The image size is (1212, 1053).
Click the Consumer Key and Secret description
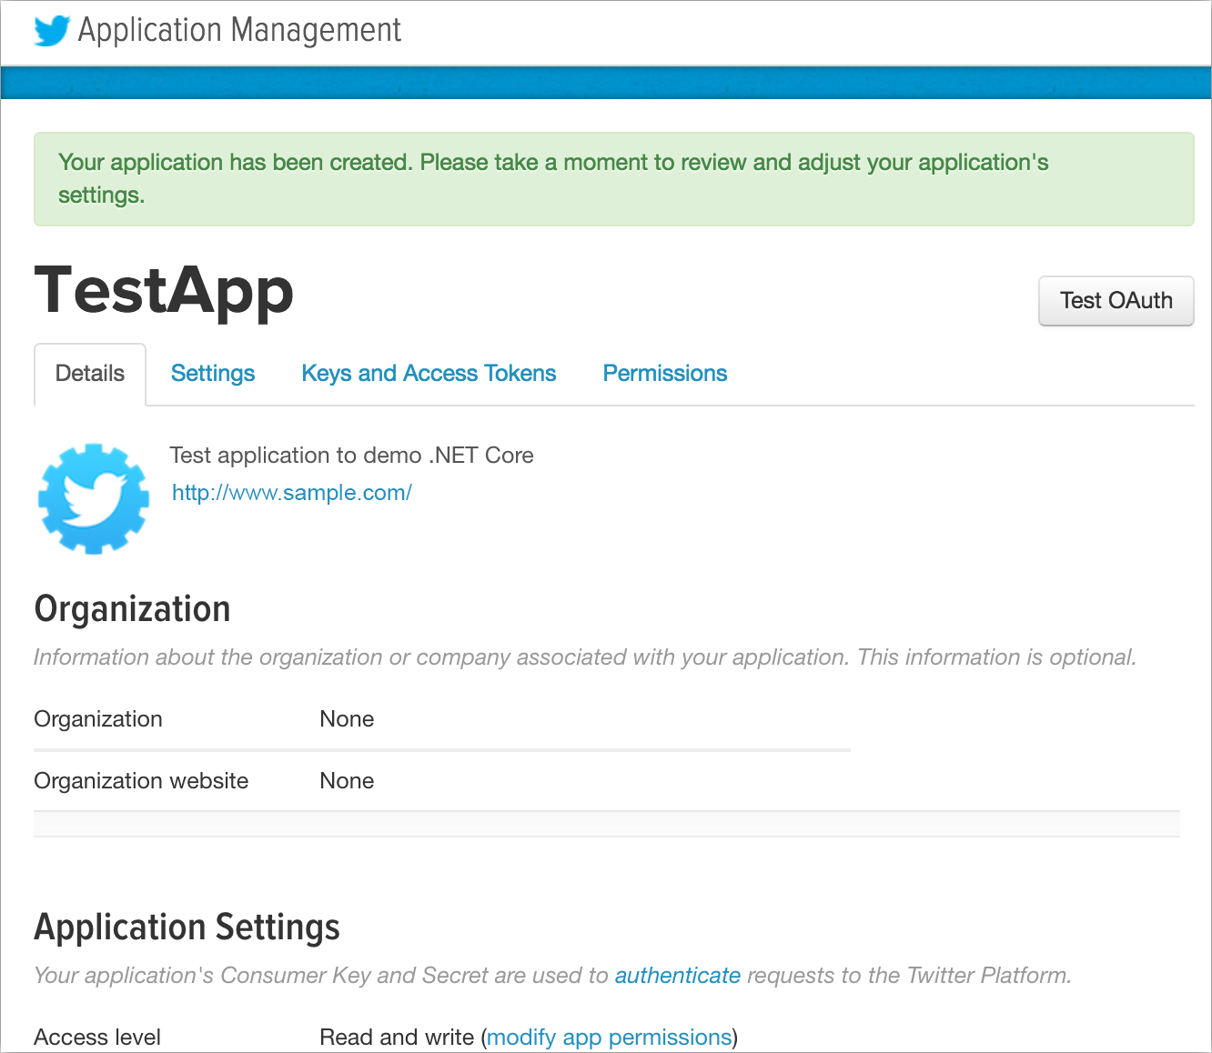(x=552, y=976)
